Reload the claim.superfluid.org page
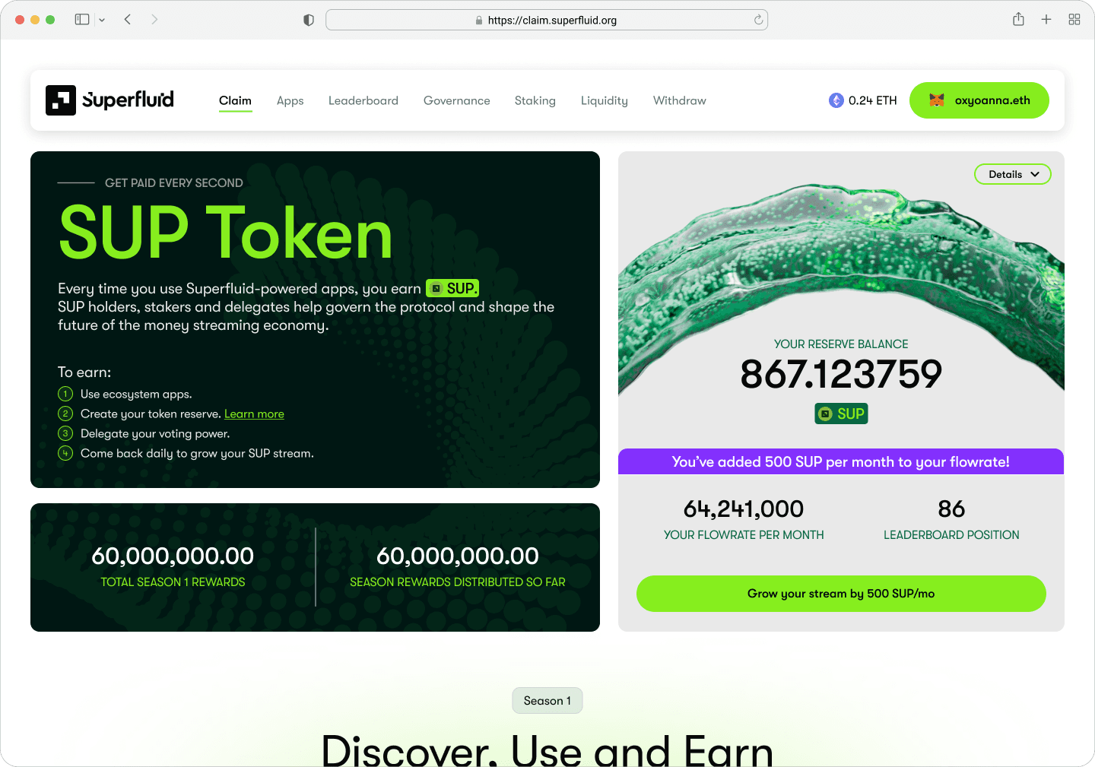 click(758, 20)
